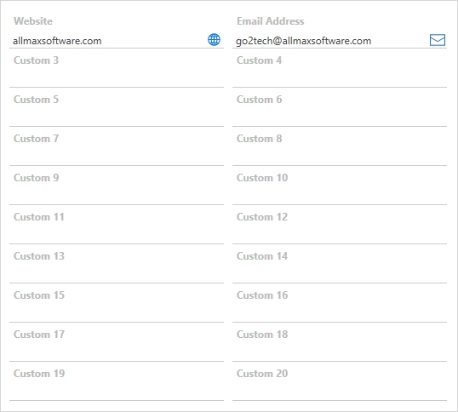Viewport: 458px width, 412px height.
Task: Send email using the envelope icon
Action: 438,40
